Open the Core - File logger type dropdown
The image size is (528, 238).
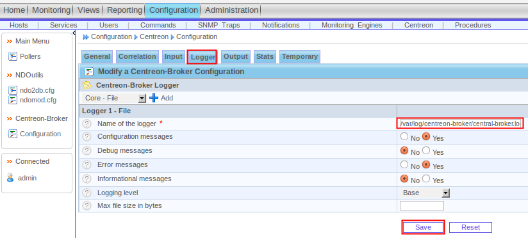click(114, 98)
